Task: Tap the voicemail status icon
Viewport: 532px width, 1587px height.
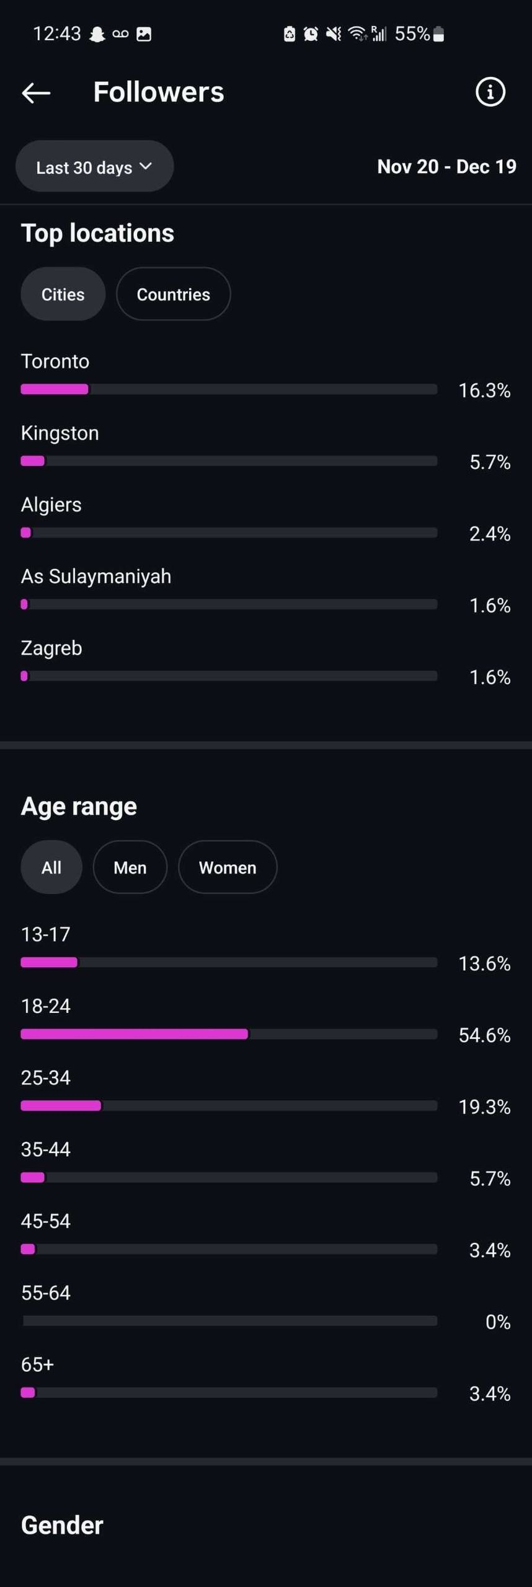Action: (x=120, y=34)
